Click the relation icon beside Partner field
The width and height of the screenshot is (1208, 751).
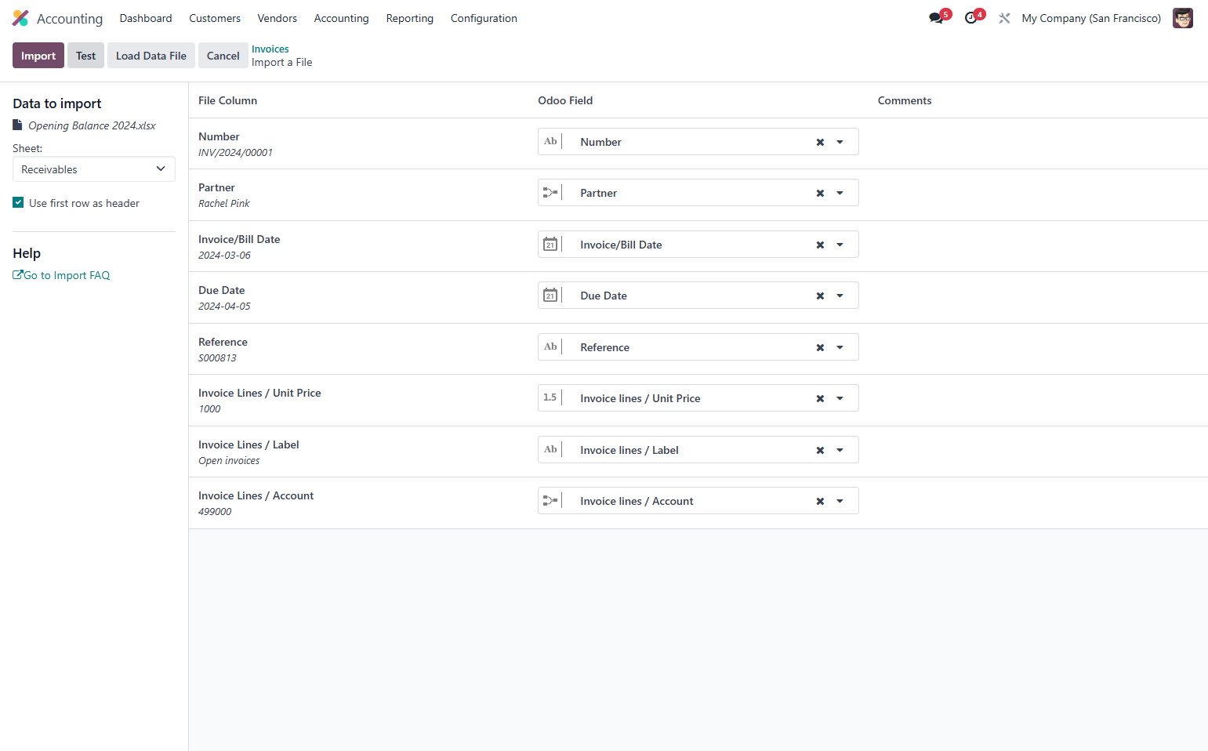tap(550, 193)
